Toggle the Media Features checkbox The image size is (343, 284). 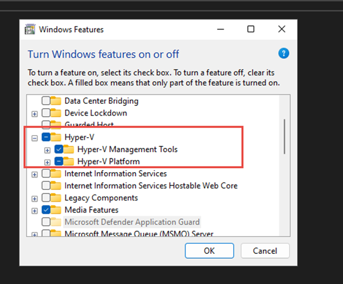[46, 210]
